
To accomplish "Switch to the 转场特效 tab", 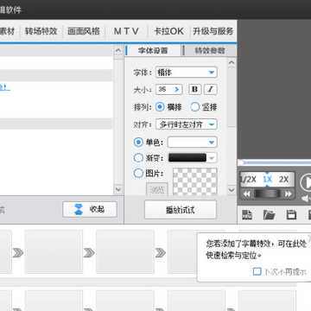I will point(41,31).
